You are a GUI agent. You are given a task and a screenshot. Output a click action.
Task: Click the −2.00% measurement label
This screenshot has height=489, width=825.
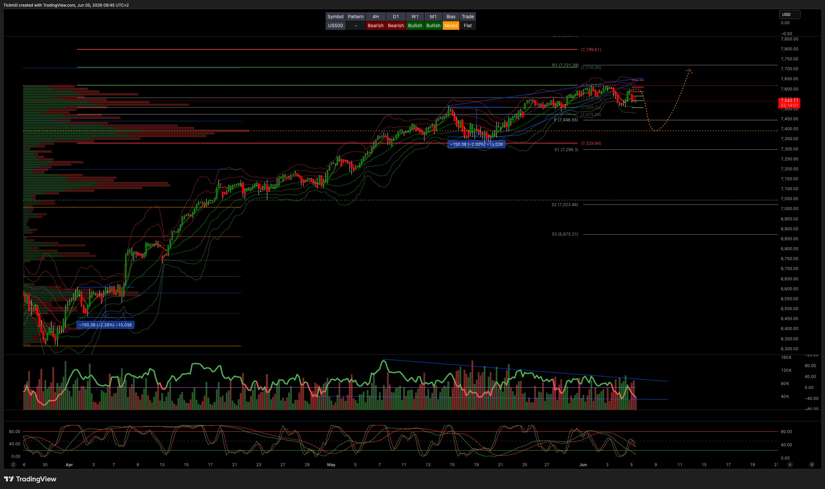click(x=476, y=144)
